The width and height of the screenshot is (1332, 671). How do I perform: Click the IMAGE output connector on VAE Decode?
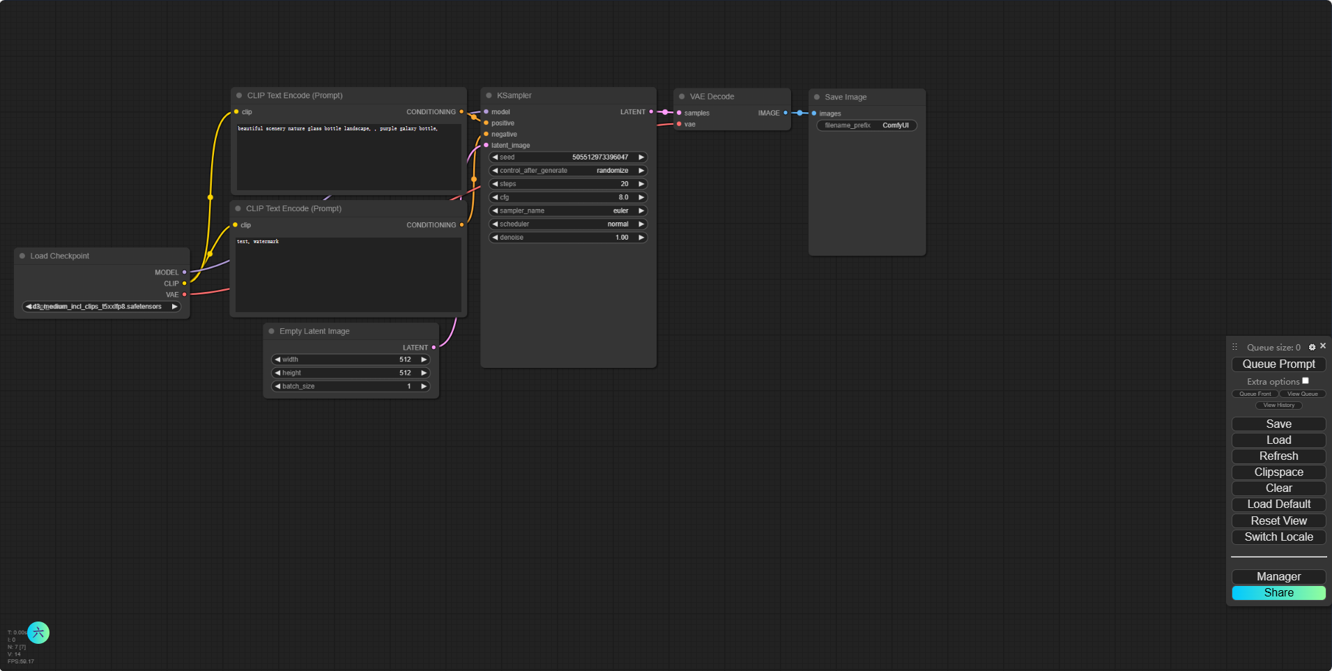click(x=786, y=113)
